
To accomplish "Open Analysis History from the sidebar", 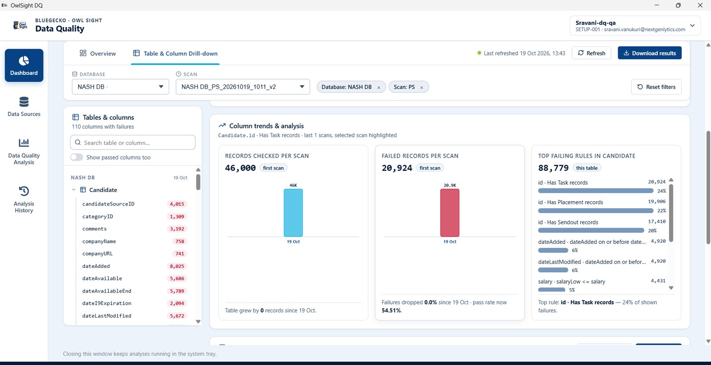I will click(24, 200).
